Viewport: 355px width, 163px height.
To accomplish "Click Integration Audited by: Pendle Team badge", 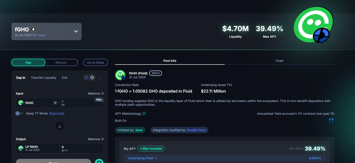I will tap(180, 130).
